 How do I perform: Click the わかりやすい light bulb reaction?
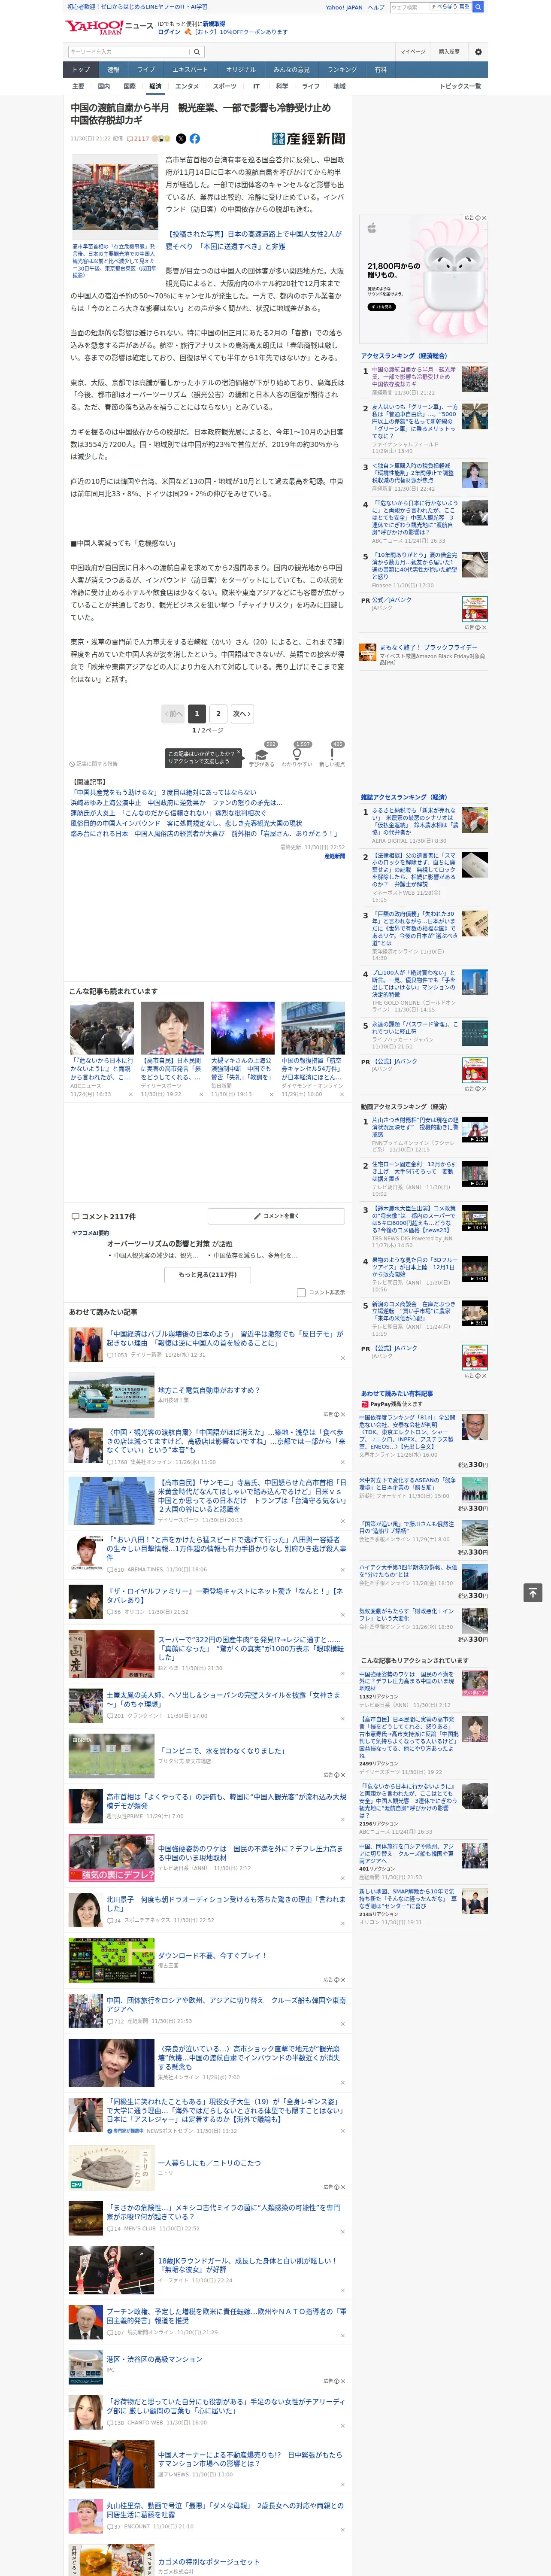[296, 756]
